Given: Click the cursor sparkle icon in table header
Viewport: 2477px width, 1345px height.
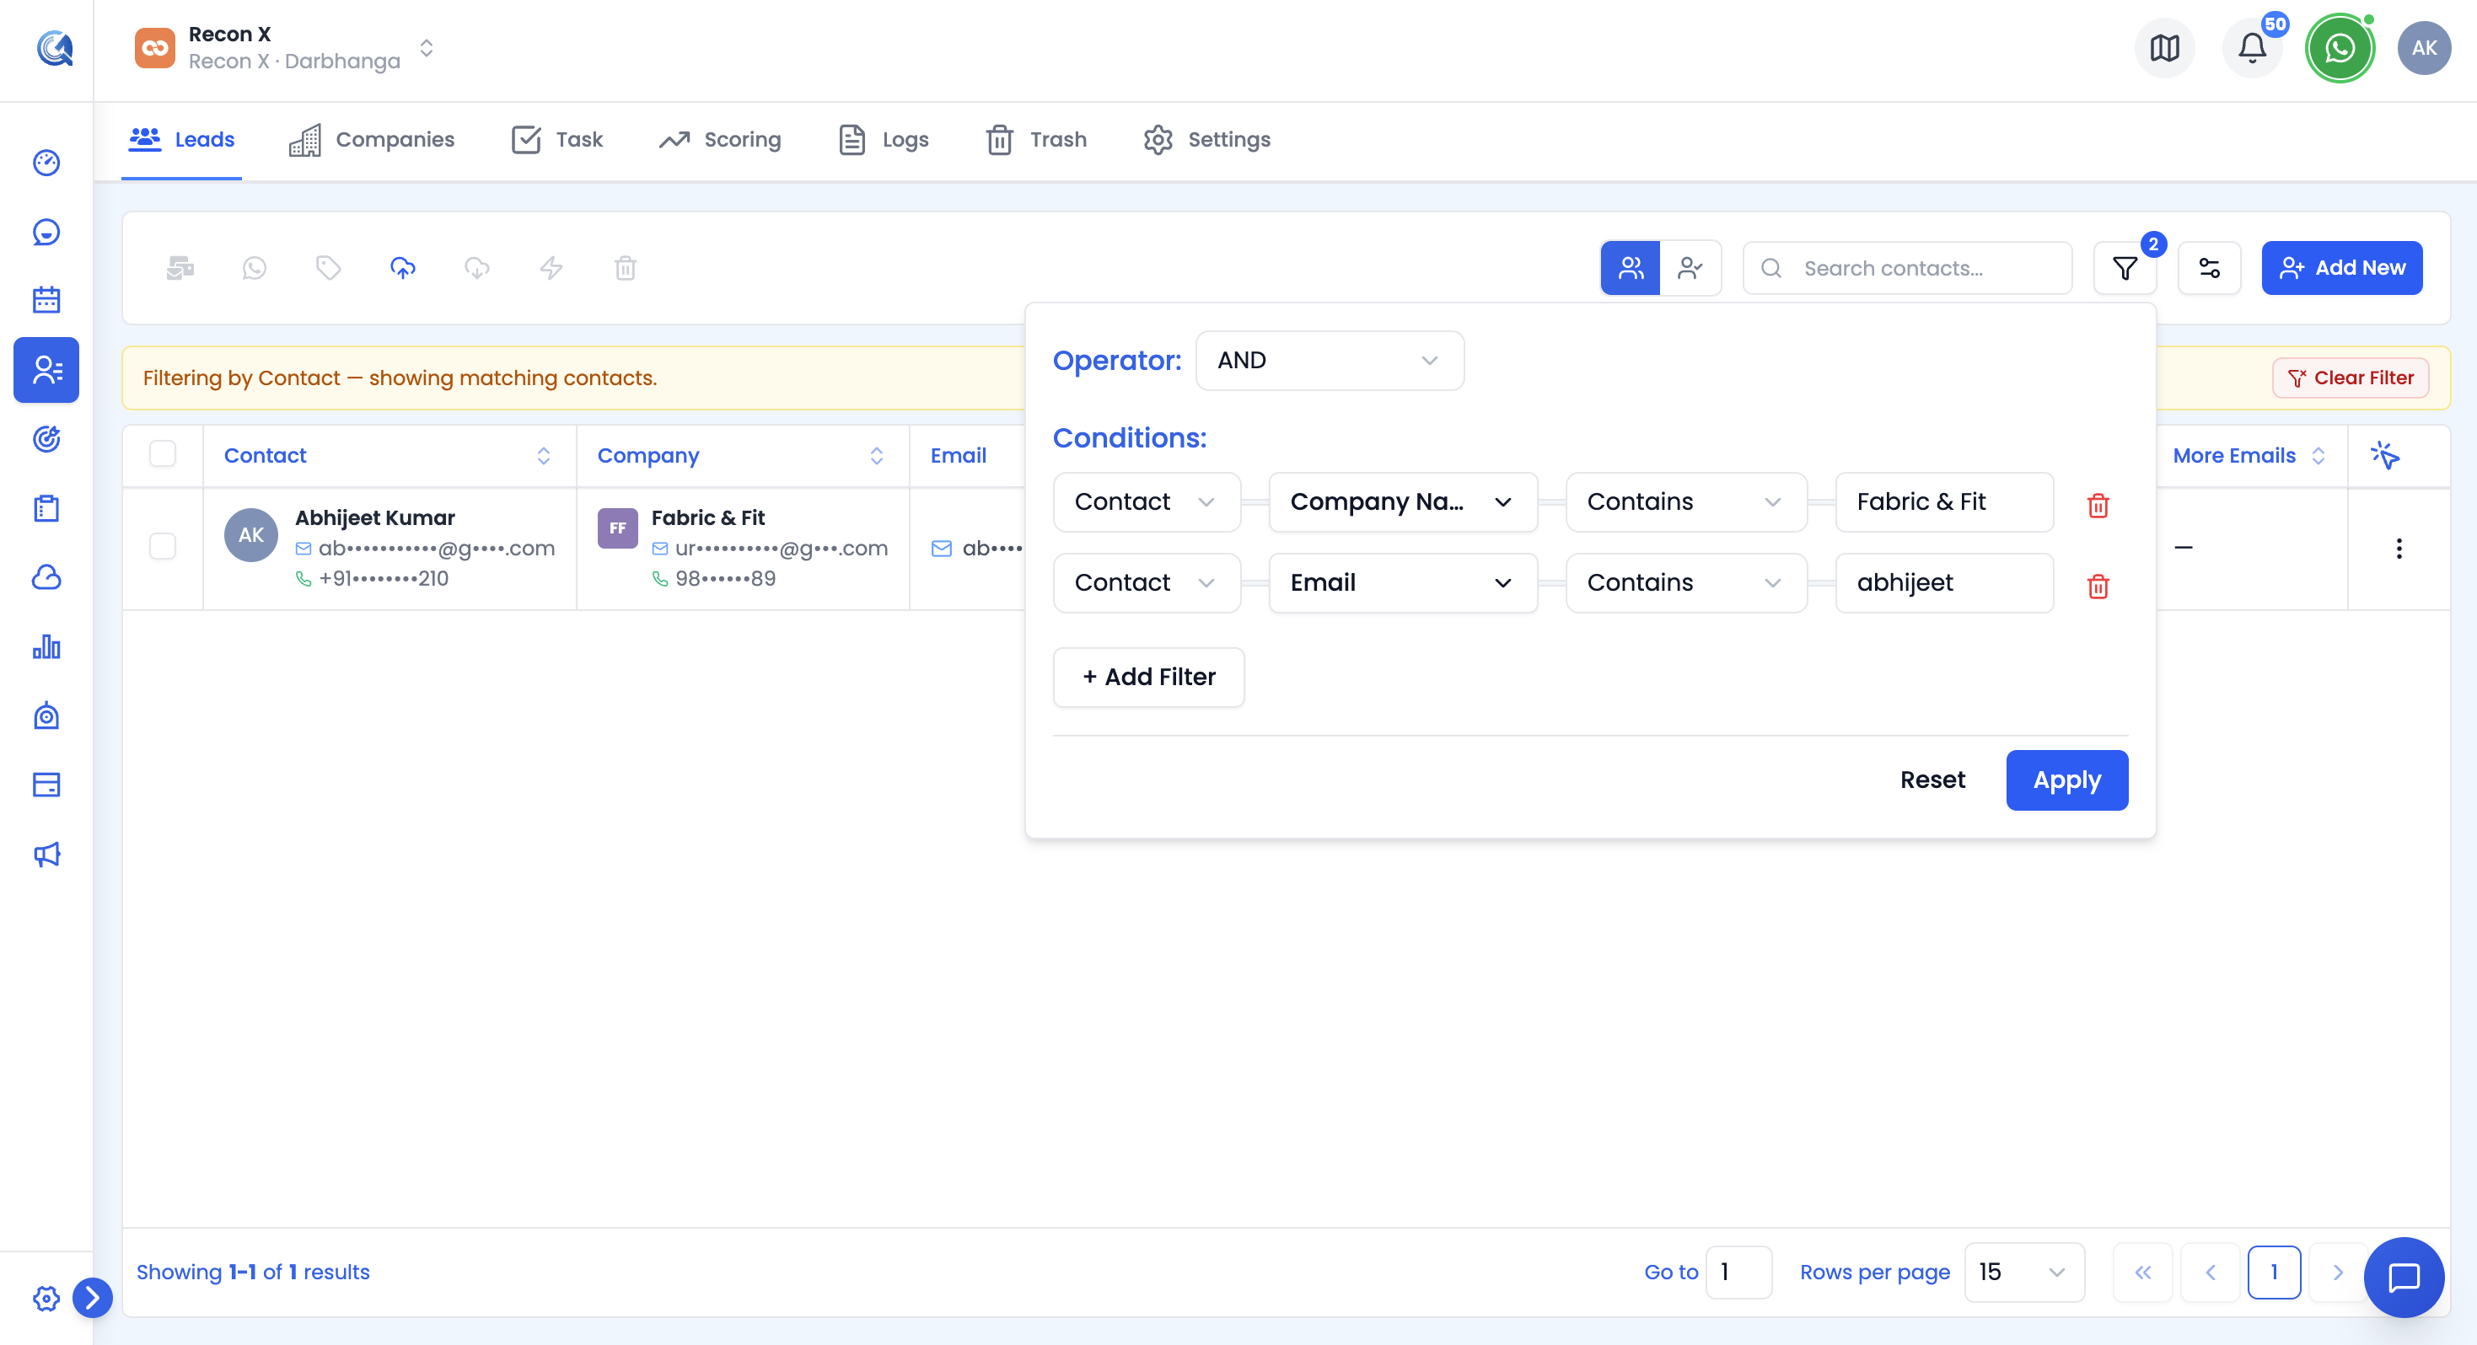Looking at the screenshot, I should pyautogui.click(x=2385, y=455).
